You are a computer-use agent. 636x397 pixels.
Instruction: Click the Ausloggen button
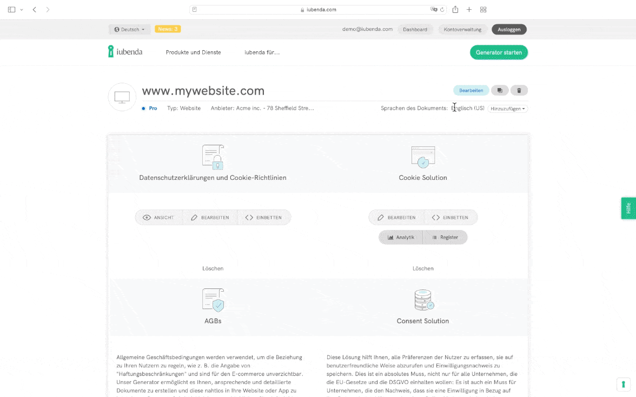(509, 30)
